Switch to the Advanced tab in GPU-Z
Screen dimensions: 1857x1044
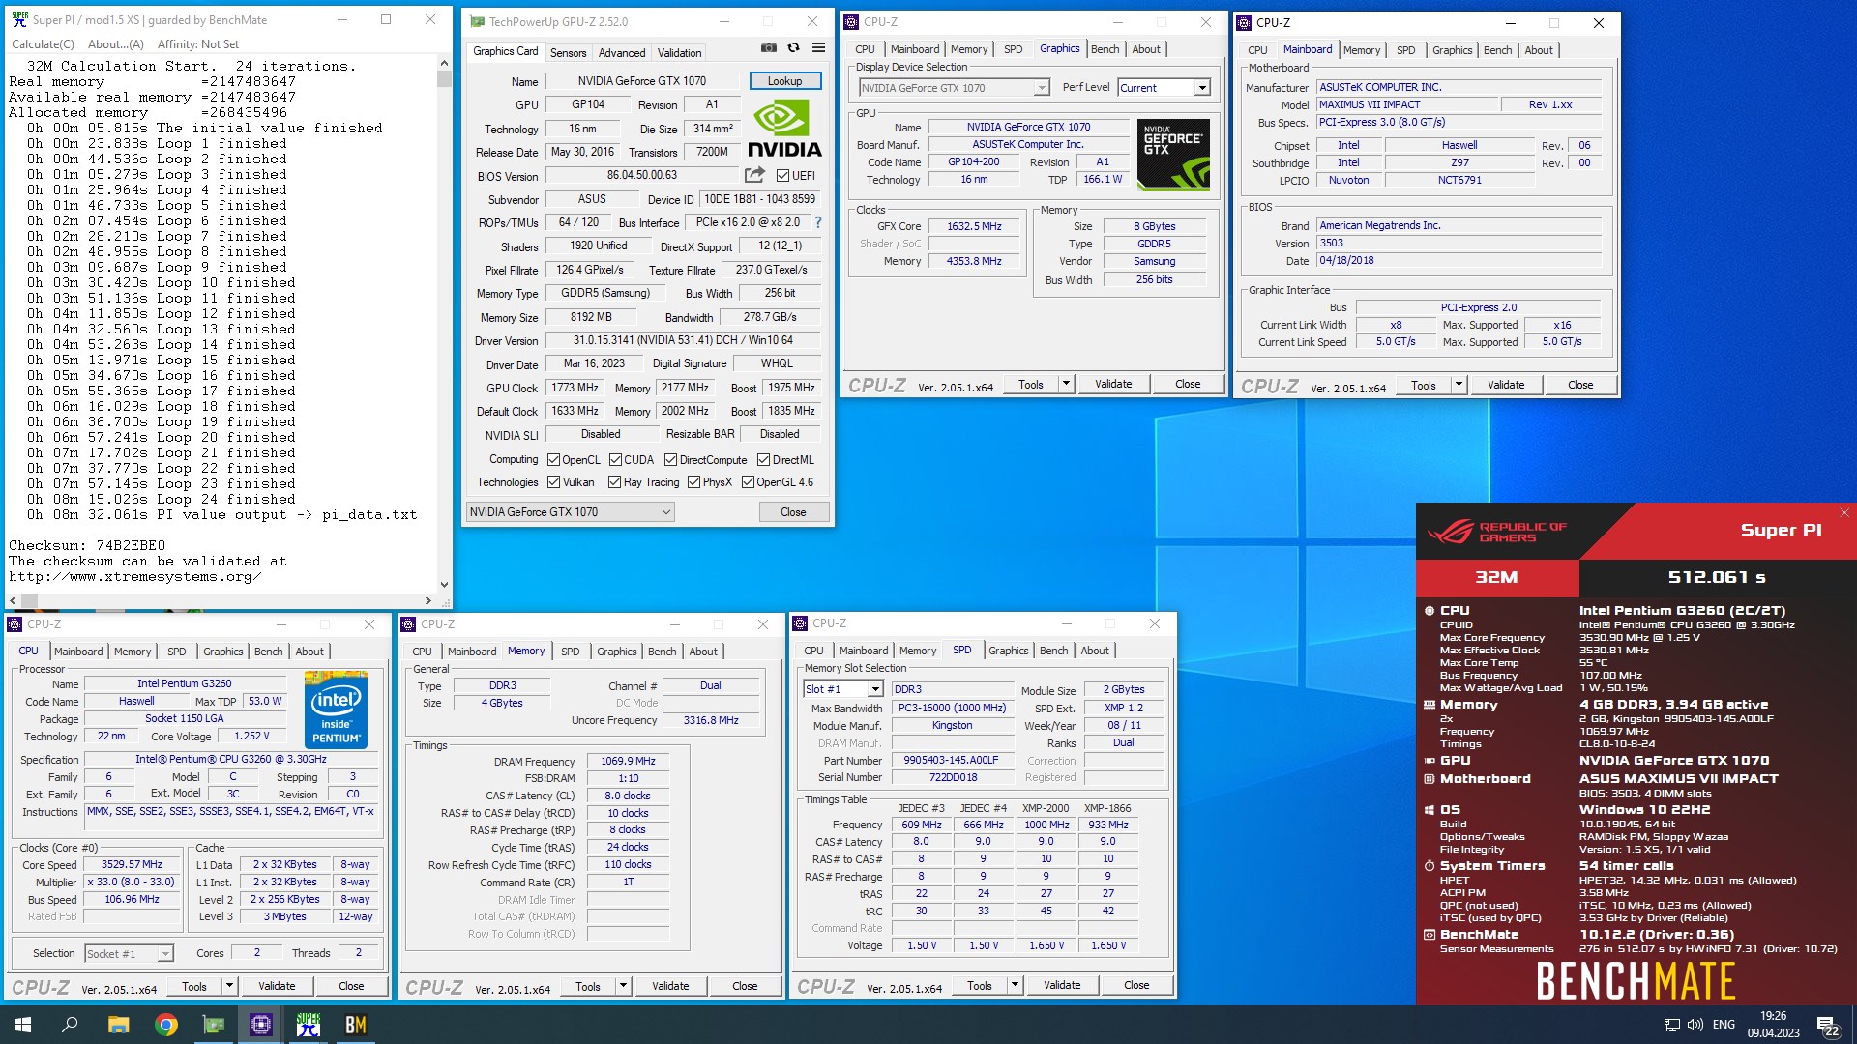click(x=622, y=53)
